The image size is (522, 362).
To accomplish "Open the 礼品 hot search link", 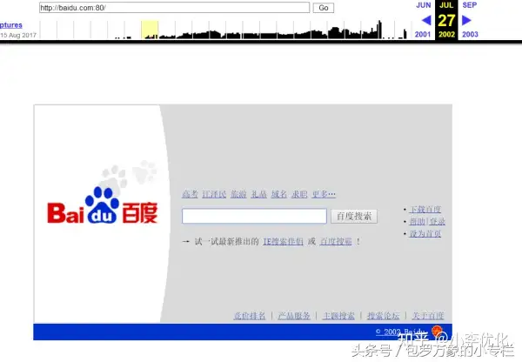I will click(258, 194).
